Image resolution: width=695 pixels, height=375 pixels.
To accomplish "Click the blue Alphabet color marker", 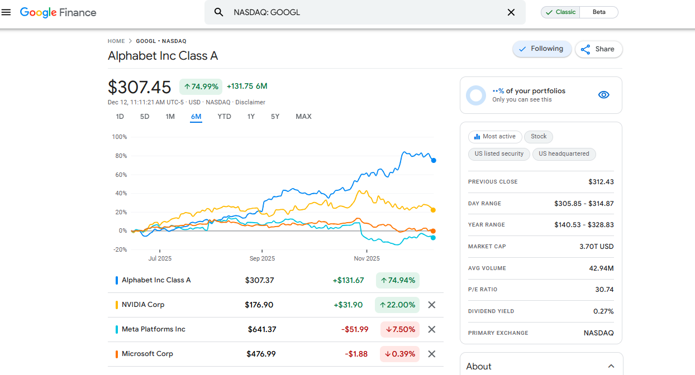I will click(116, 280).
